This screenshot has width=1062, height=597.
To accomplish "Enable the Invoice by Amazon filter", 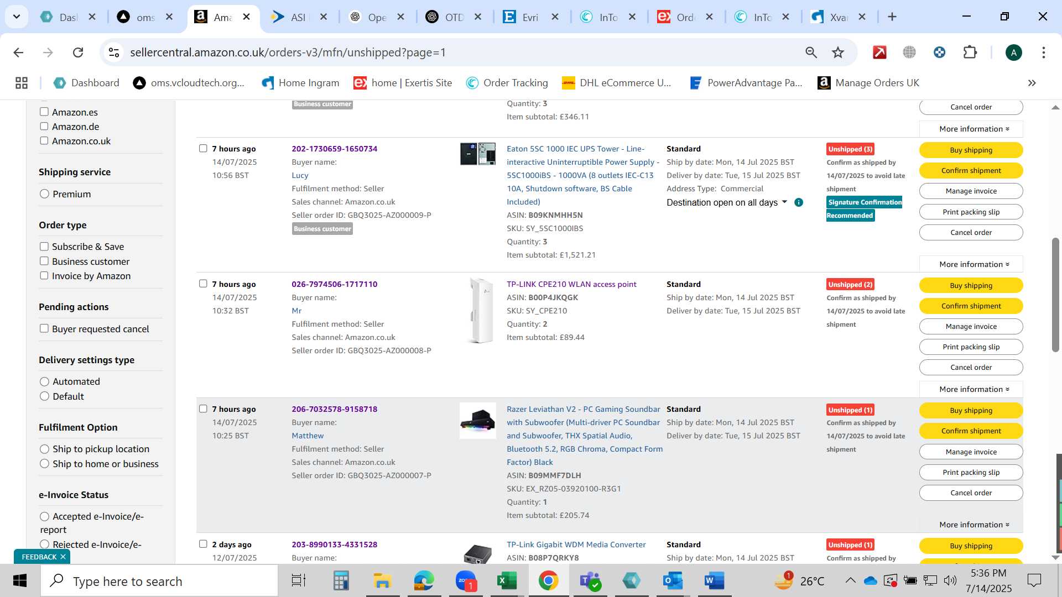I will pos(44,275).
